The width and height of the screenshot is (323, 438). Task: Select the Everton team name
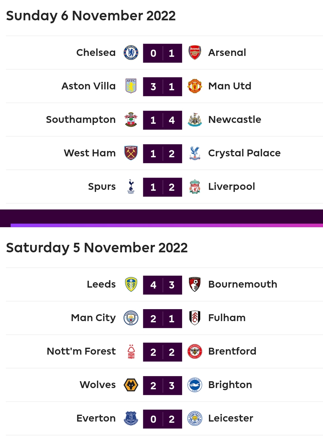(96, 418)
